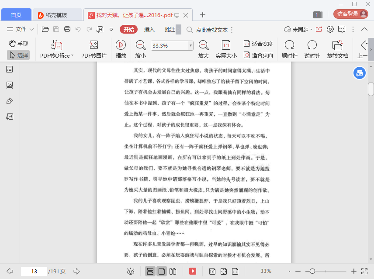Rotate page 逆时针 counterclockwise
The image size is (374, 279).
coord(312,49)
